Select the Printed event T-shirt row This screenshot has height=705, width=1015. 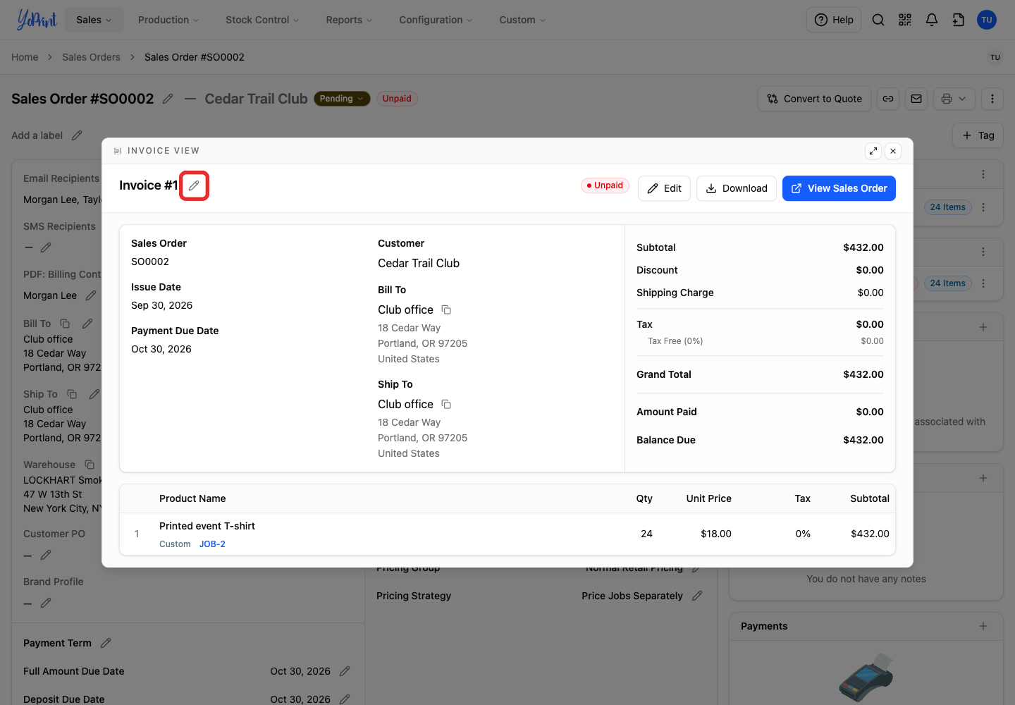point(508,534)
